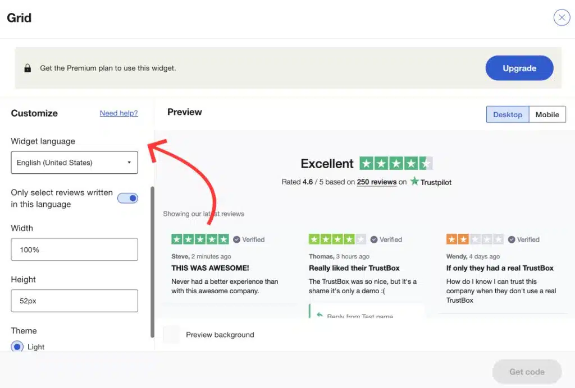Image resolution: width=575 pixels, height=388 pixels.
Task: Click the Excellent star rating graphic
Action: (x=396, y=163)
